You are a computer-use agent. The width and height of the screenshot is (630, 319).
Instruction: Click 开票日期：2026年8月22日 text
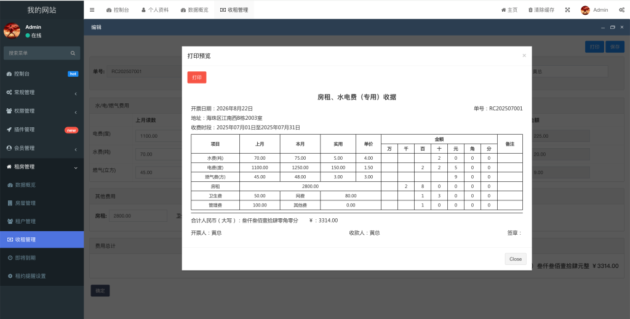pyautogui.click(x=221, y=108)
